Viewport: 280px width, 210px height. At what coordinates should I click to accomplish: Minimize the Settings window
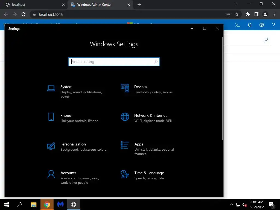[192, 28]
